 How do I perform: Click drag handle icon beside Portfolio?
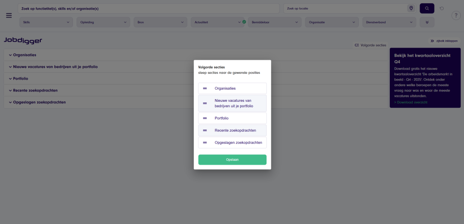[205, 118]
